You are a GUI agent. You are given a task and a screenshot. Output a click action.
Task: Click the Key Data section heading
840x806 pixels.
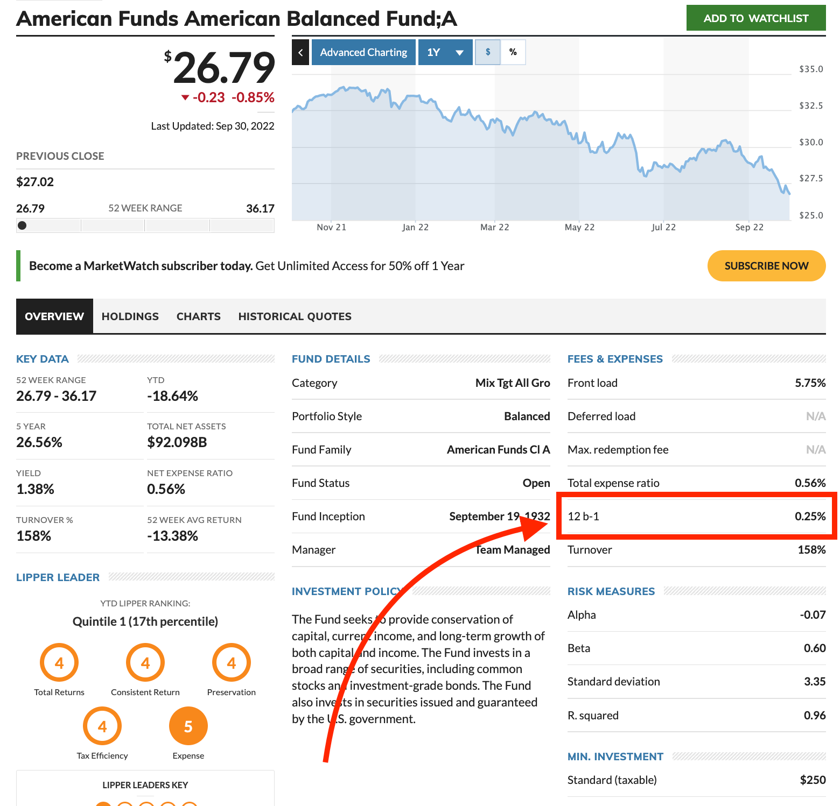click(x=43, y=359)
